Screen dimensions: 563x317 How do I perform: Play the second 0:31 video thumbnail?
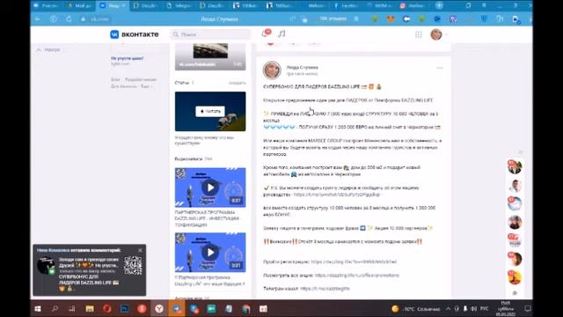210,253
